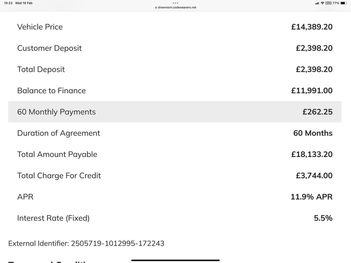Click the Vehicle Price label

click(40, 27)
